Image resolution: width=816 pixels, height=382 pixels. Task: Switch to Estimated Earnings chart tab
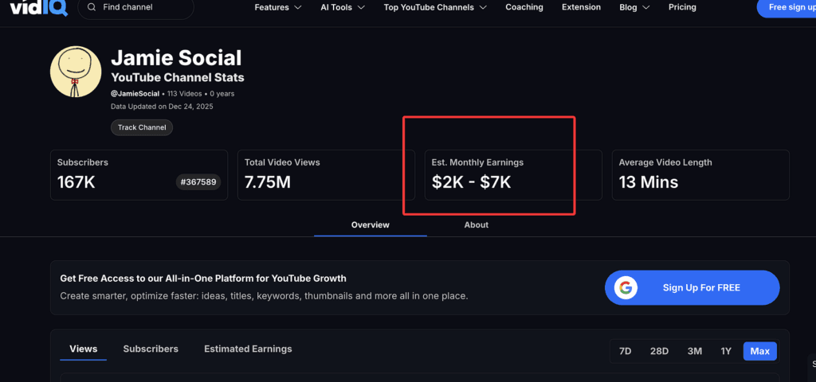pos(248,349)
